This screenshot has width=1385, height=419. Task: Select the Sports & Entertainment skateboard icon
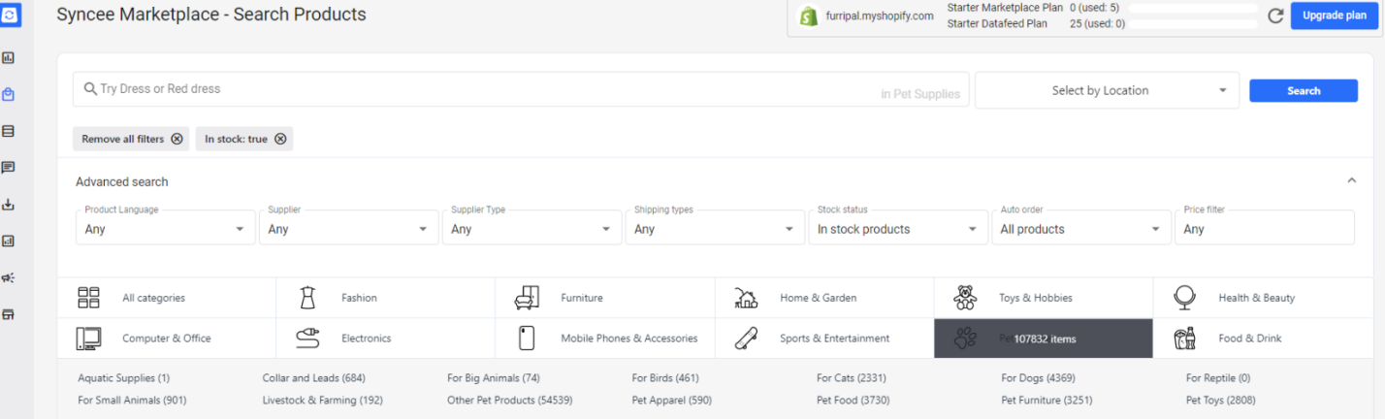pos(746,338)
